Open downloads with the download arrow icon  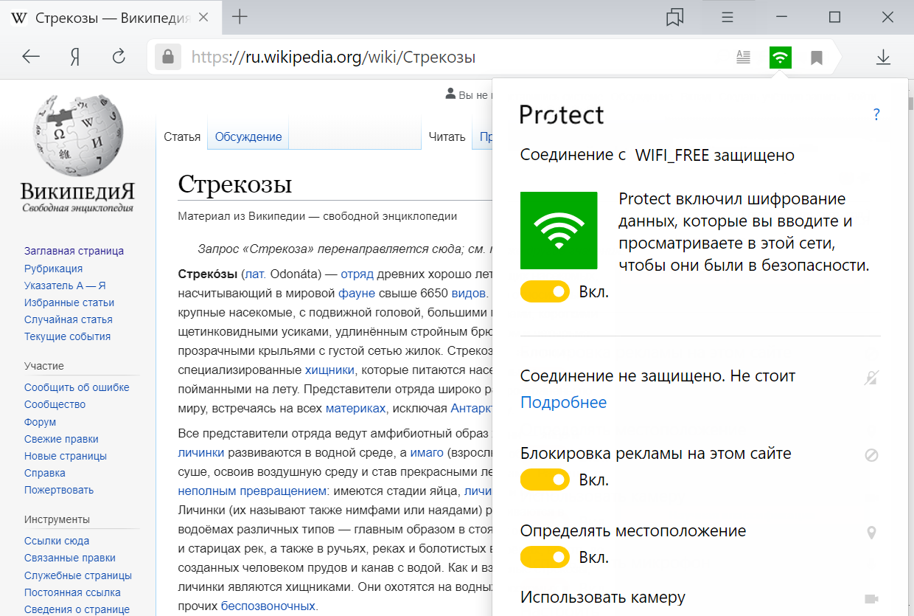coord(883,57)
